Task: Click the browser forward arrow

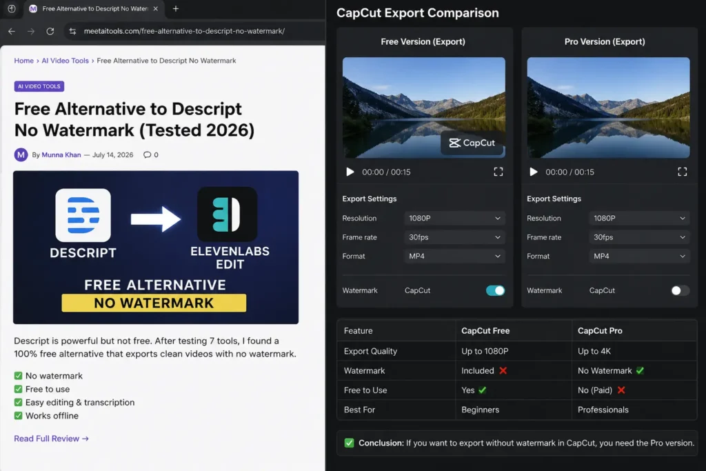Action: (x=30, y=31)
